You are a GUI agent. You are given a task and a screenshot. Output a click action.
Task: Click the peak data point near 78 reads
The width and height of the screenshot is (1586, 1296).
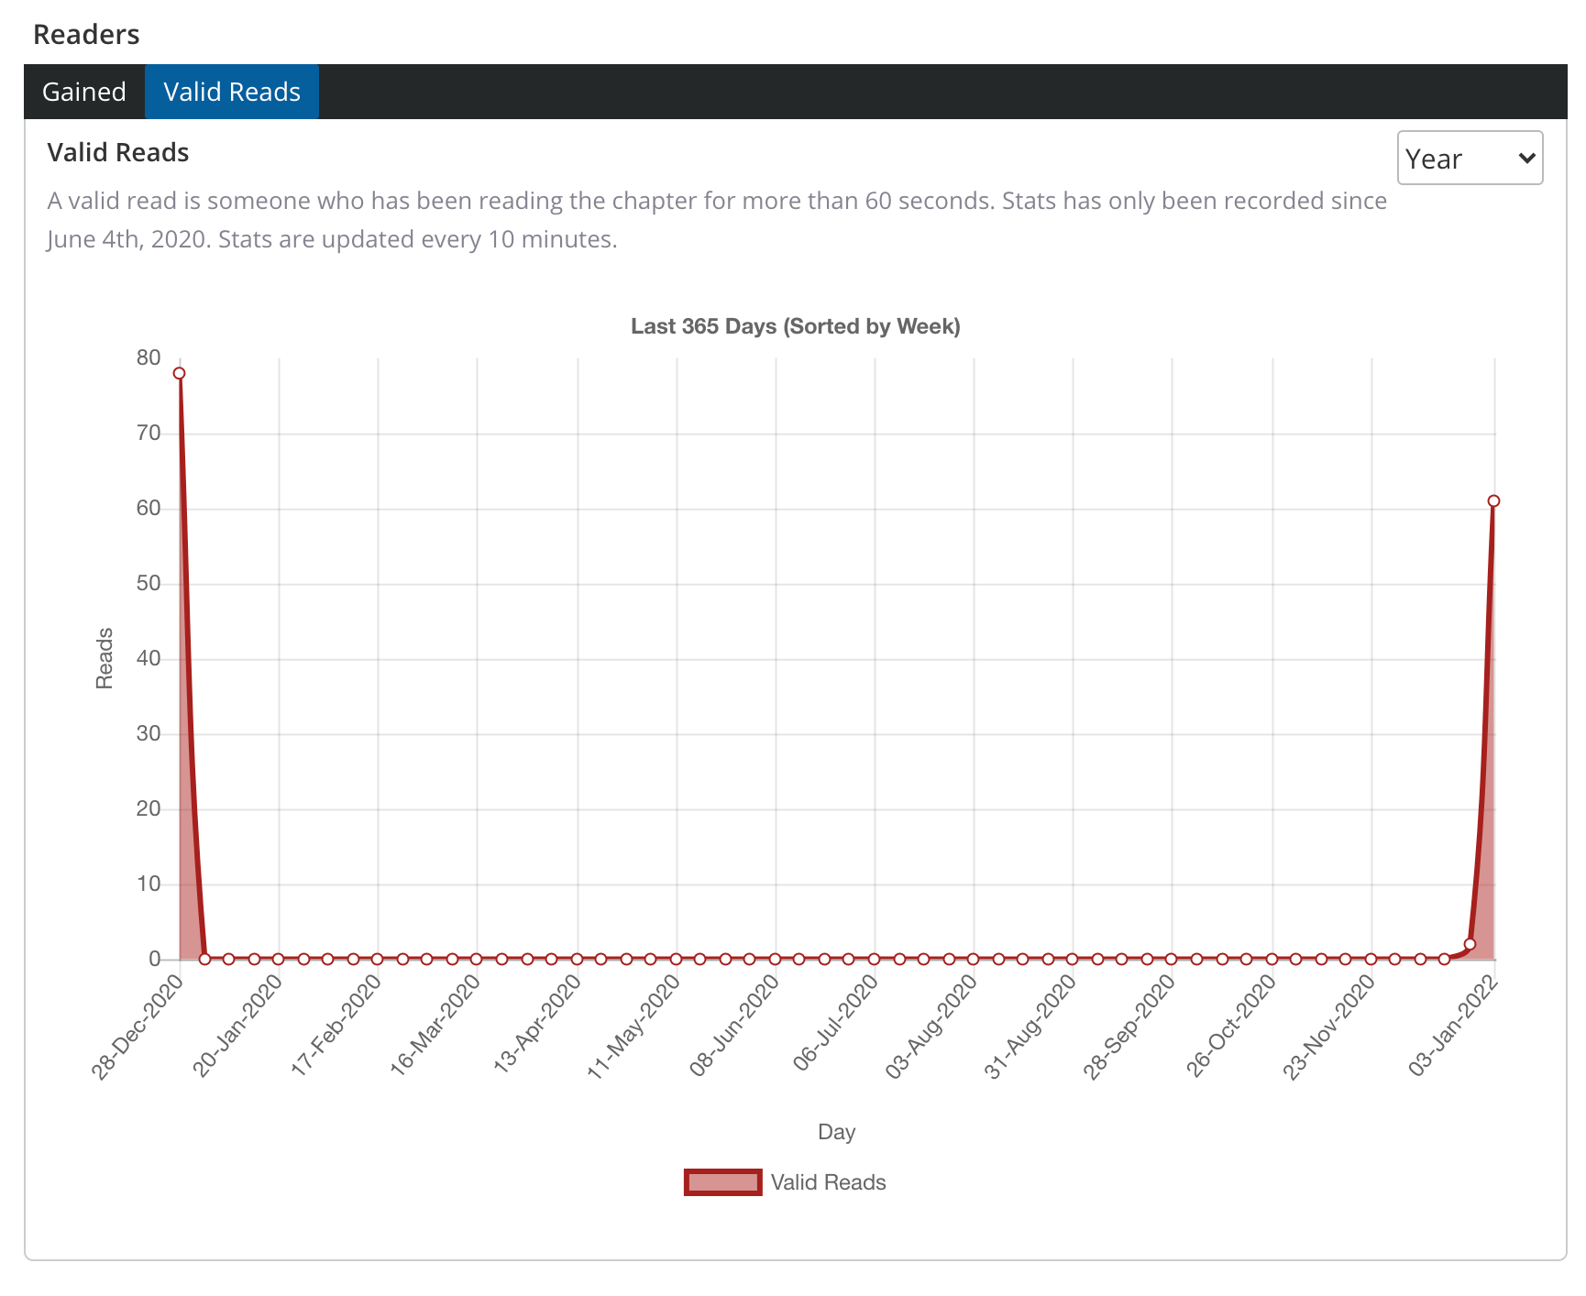[x=180, y=373]
